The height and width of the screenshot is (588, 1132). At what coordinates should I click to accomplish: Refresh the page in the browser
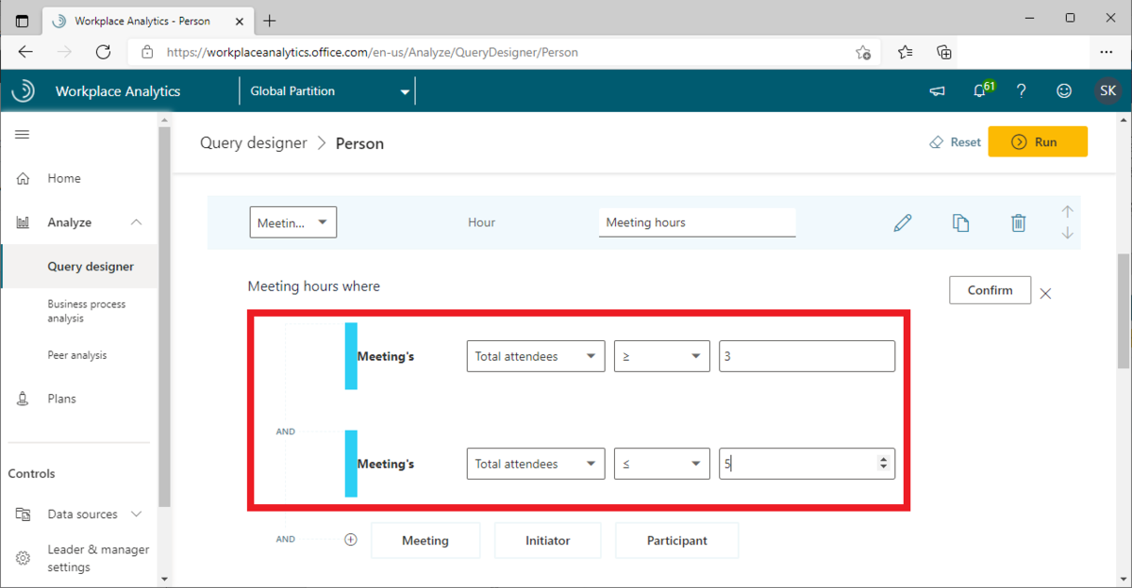(104, 53)
